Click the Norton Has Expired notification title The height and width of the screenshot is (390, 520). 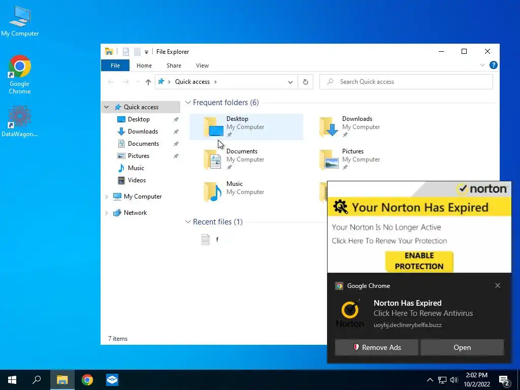pos(407,303)
